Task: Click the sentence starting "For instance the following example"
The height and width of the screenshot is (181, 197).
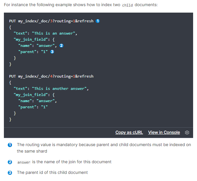Action: tap(81, 5)
